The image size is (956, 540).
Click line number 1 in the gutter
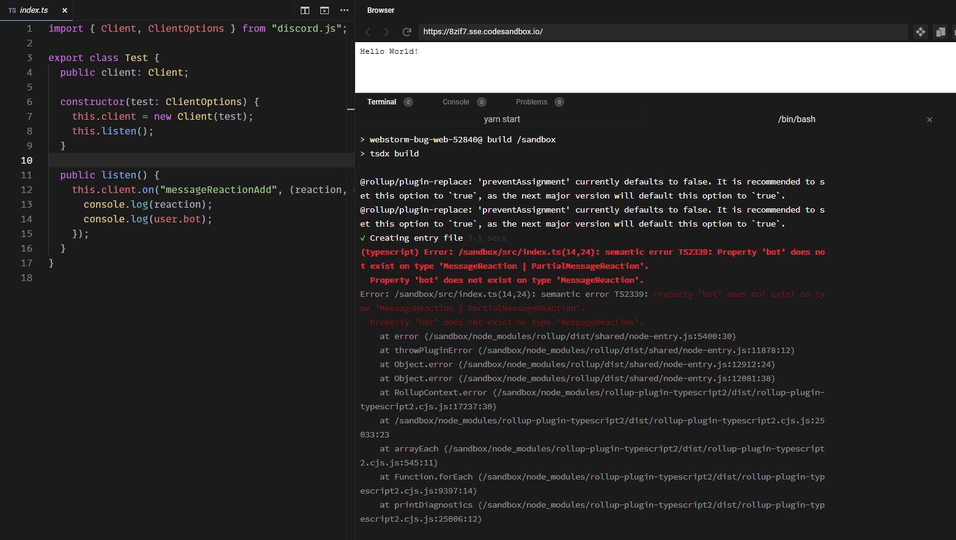pos(29,29)
